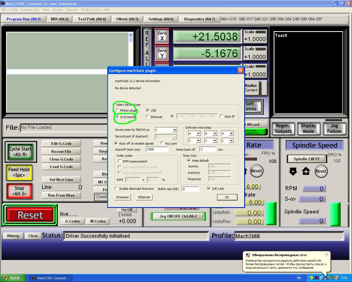Screen dimensions: 352x282
Task: Click the Ethernet button beside Firmware
Action: click(144, 197)
